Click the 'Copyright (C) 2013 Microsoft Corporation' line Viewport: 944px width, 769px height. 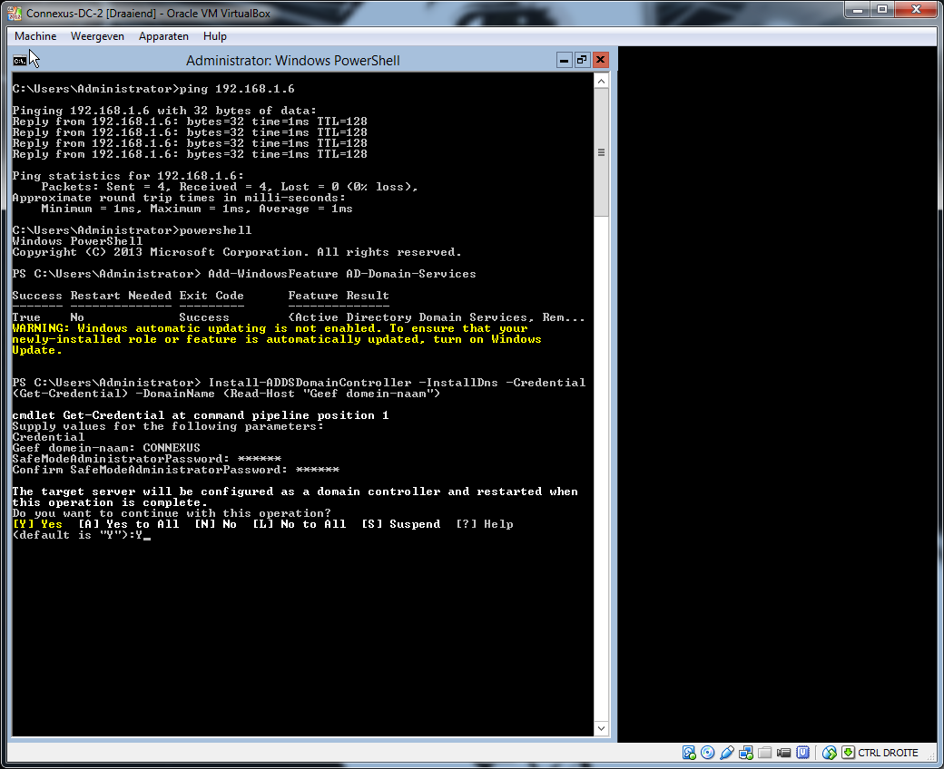point(237,252)
